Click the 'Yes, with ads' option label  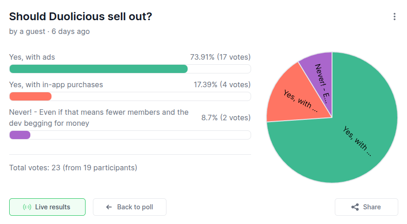click(32, 57)
